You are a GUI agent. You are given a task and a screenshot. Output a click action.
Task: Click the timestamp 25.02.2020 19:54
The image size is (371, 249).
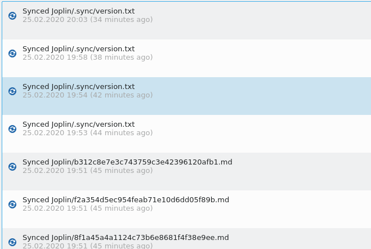pyautogui.click(x=55, y=95)
